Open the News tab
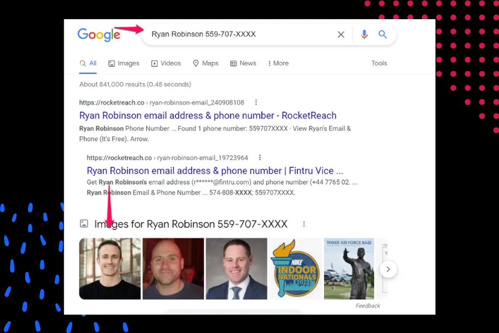This screenshot has height=333, width=499. point(243,63)
